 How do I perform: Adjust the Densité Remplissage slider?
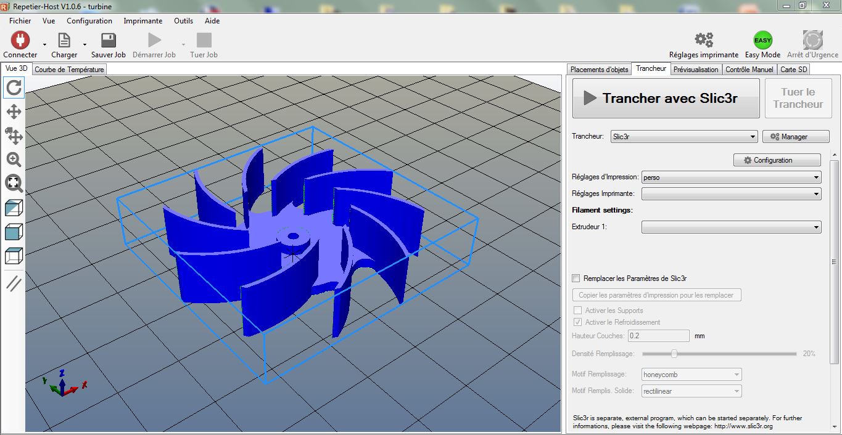tap(674, 354)
